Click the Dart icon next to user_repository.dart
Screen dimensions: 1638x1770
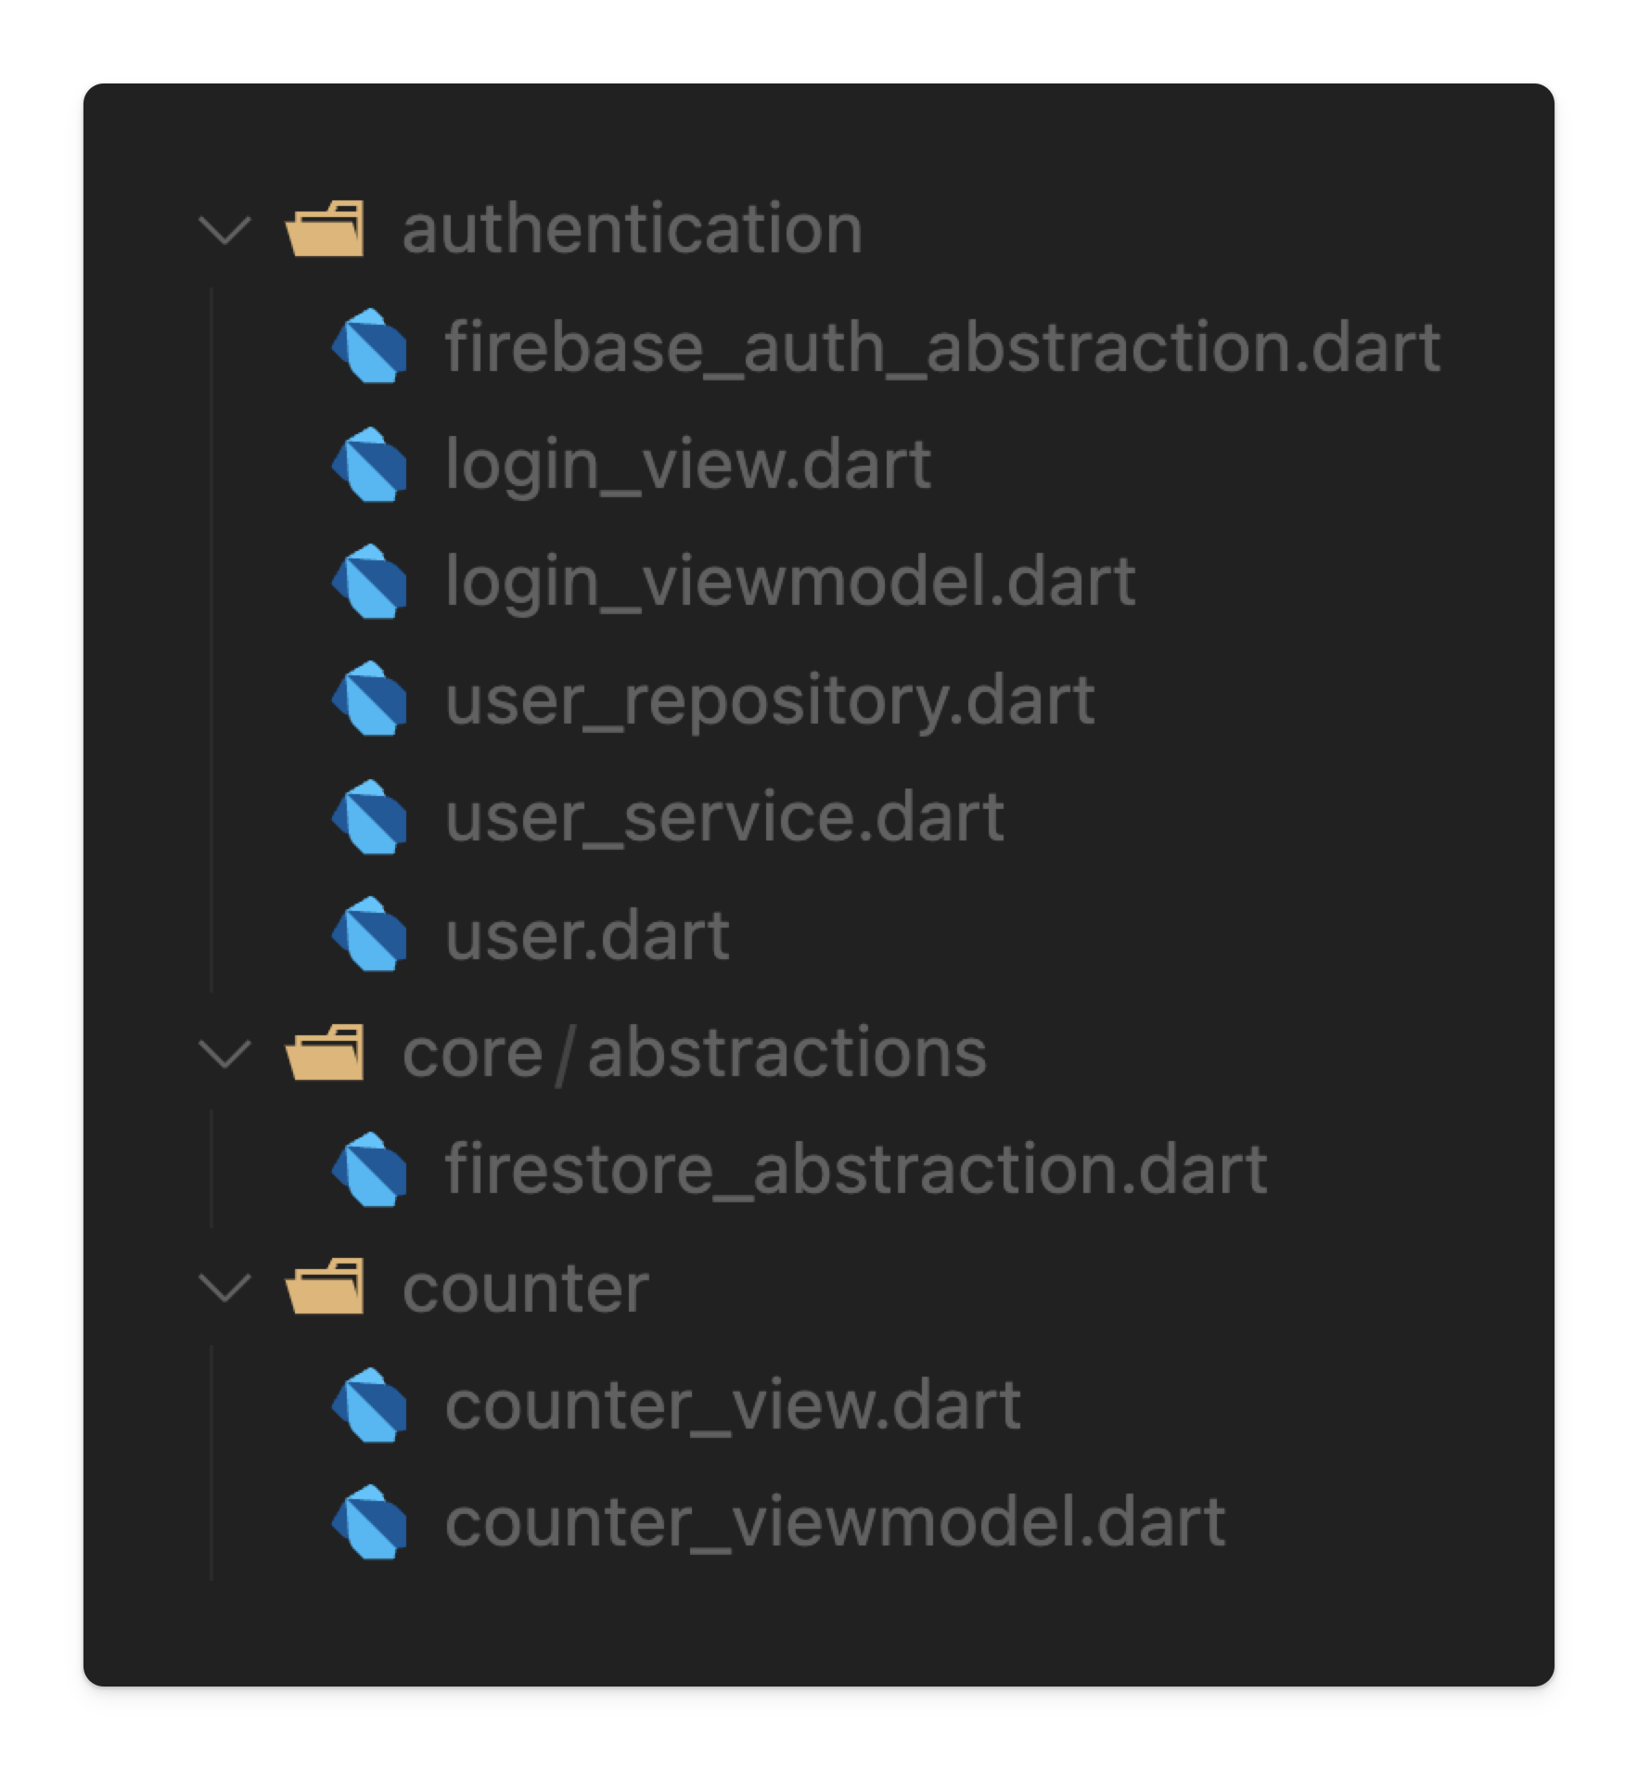click(x=369, y=699)
